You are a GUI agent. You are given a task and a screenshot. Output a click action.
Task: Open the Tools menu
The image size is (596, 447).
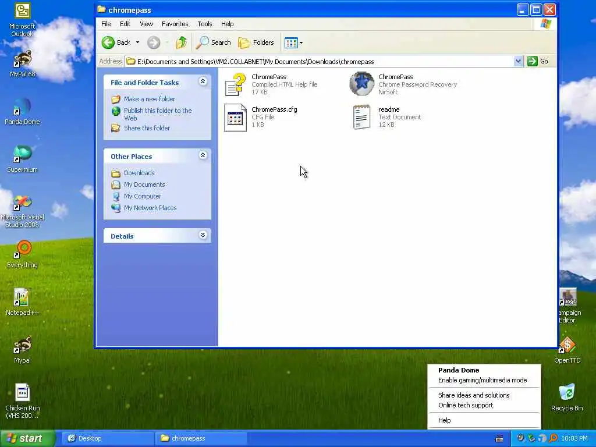pyautogui.click(x=204, y=24)
